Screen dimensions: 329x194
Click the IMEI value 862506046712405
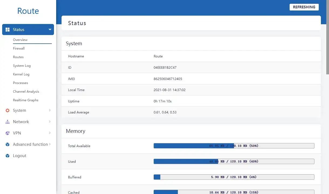168,79
